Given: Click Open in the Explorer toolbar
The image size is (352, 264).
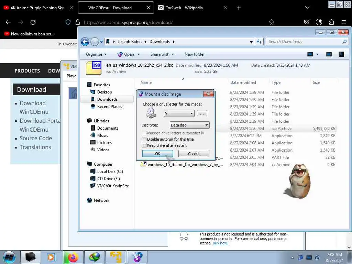Looking at the screenshot, I should click(x=126, y=54).
